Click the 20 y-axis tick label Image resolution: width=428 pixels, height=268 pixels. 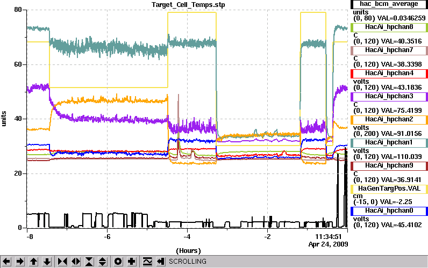click(18, 173)
